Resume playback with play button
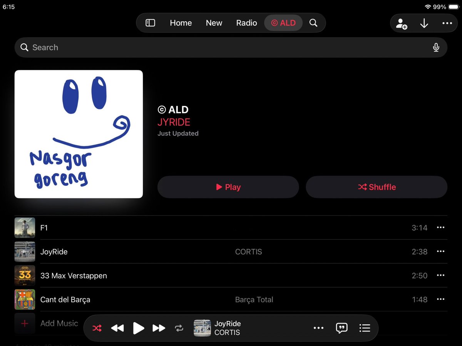 click(138, 328)
